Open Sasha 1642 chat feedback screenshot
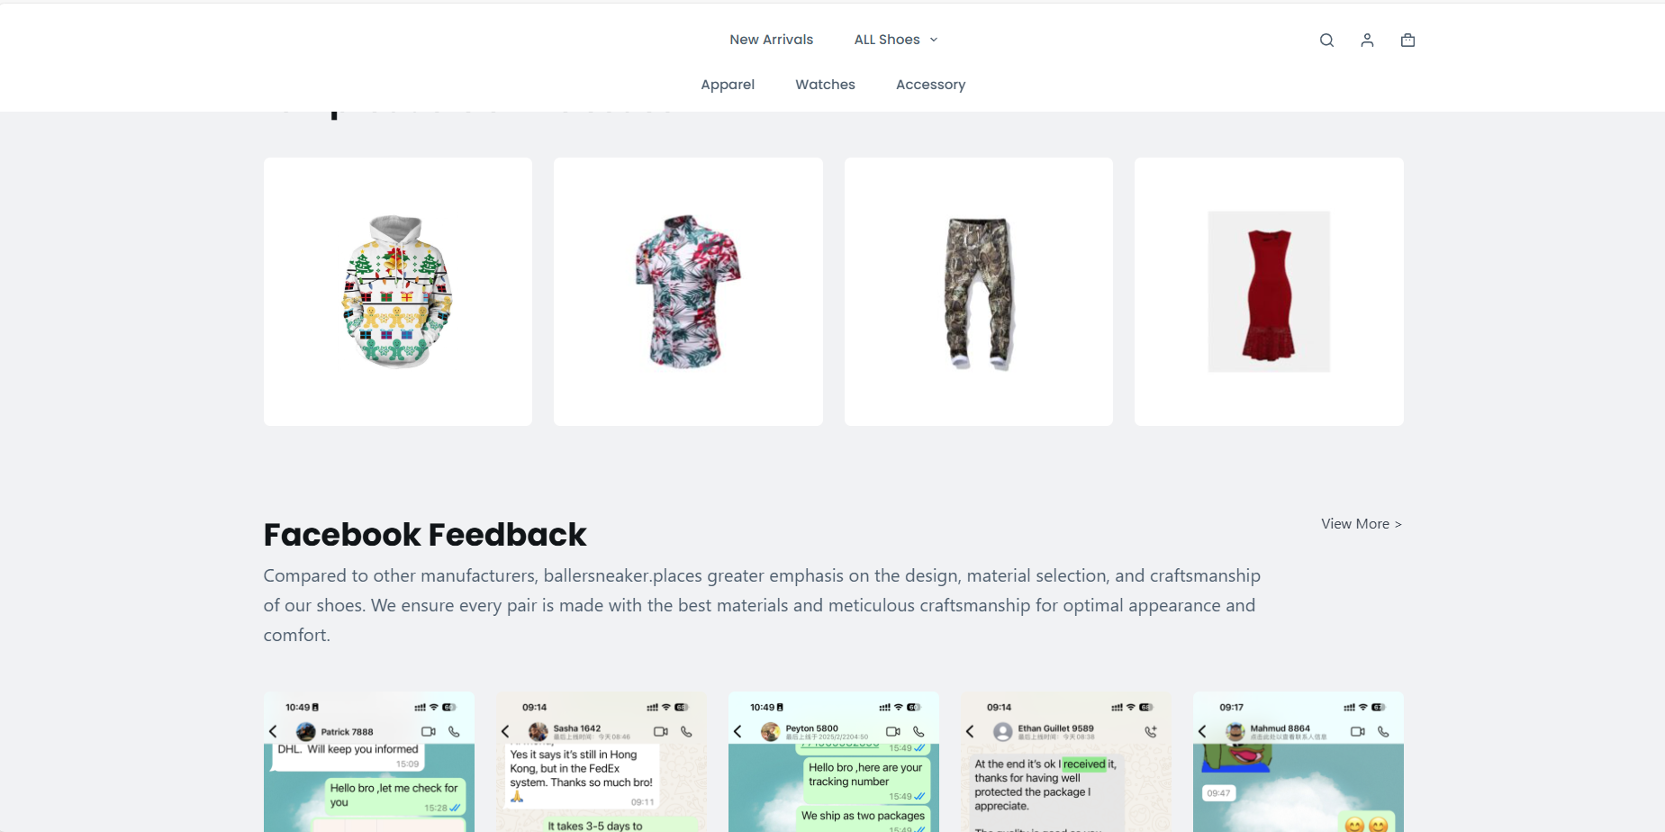Viewport: 1665px width, 832px height. (x=602, y=762)
